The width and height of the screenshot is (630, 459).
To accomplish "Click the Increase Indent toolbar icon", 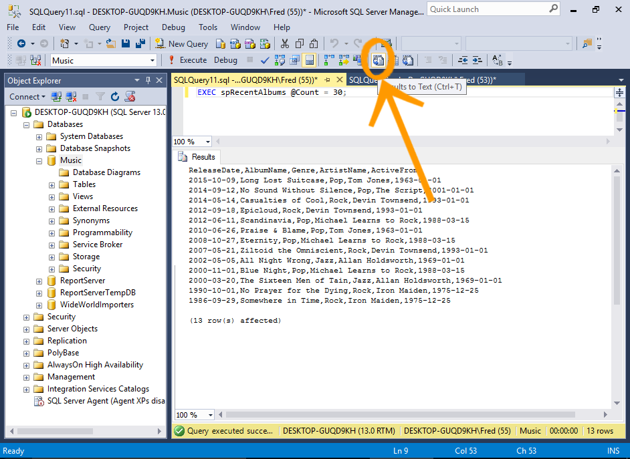I will pos(477,60).
